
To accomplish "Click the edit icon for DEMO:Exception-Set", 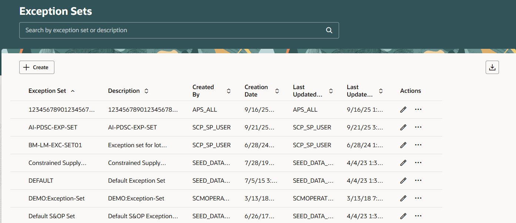I will [403, 198].
